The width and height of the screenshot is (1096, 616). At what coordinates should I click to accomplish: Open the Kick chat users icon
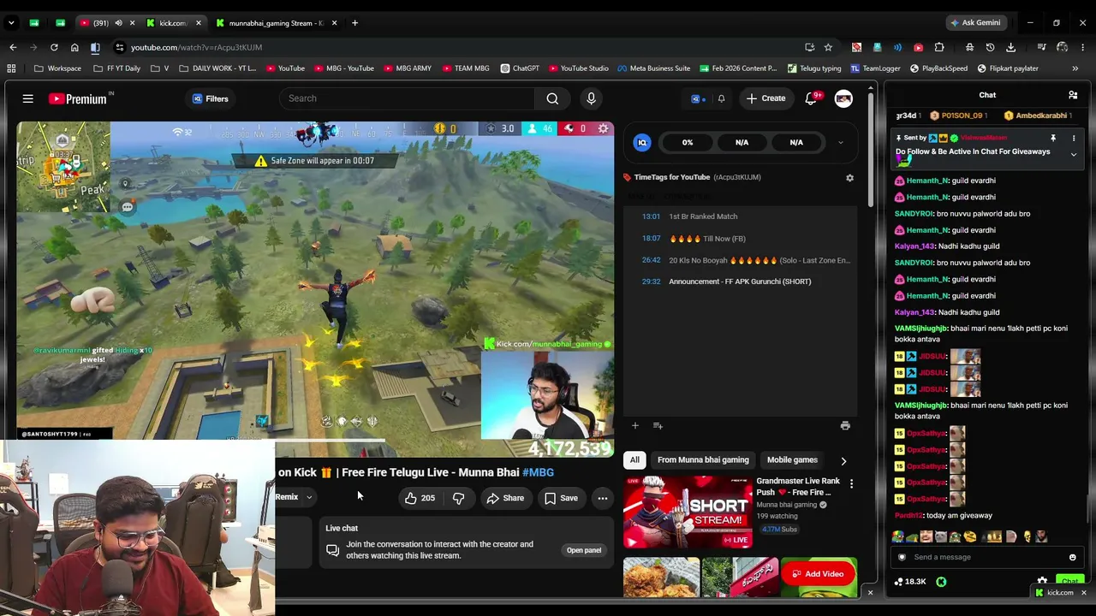[x=1072, y=95]
